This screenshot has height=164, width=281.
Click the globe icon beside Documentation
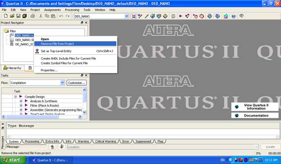click(237, 115)
